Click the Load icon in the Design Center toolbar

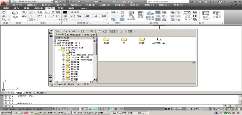point(57,31)
